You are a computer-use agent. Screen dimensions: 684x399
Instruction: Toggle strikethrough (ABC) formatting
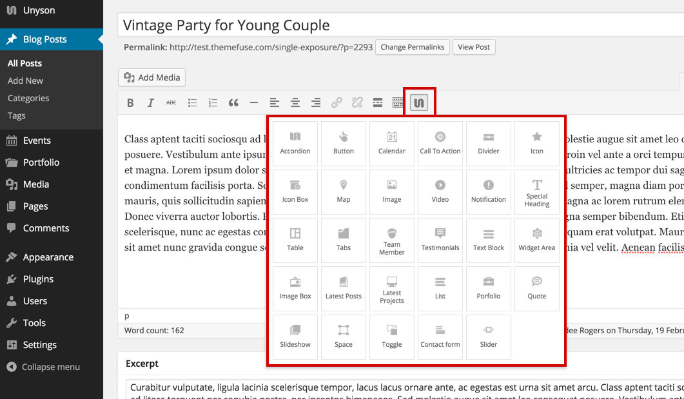pyautogui.click(x=171, y=103)
